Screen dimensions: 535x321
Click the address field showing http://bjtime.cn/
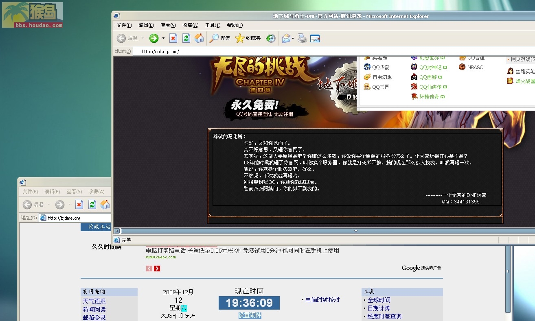pyautogui.click(x=75, y=218)
